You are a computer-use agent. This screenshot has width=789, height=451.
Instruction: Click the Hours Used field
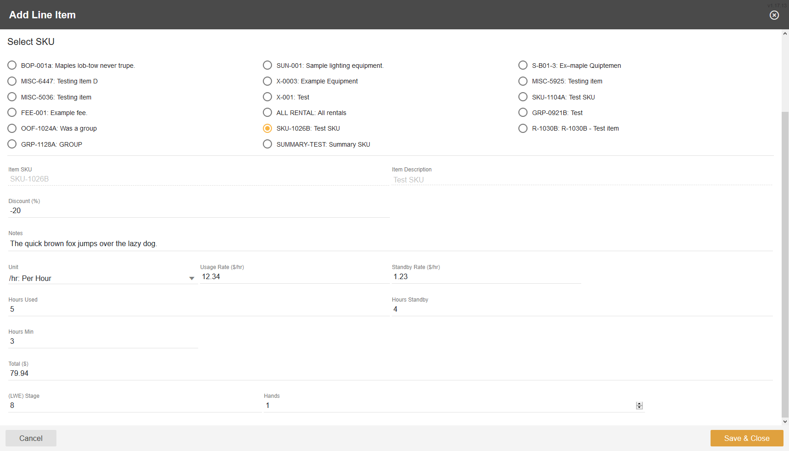coord(198,309)
